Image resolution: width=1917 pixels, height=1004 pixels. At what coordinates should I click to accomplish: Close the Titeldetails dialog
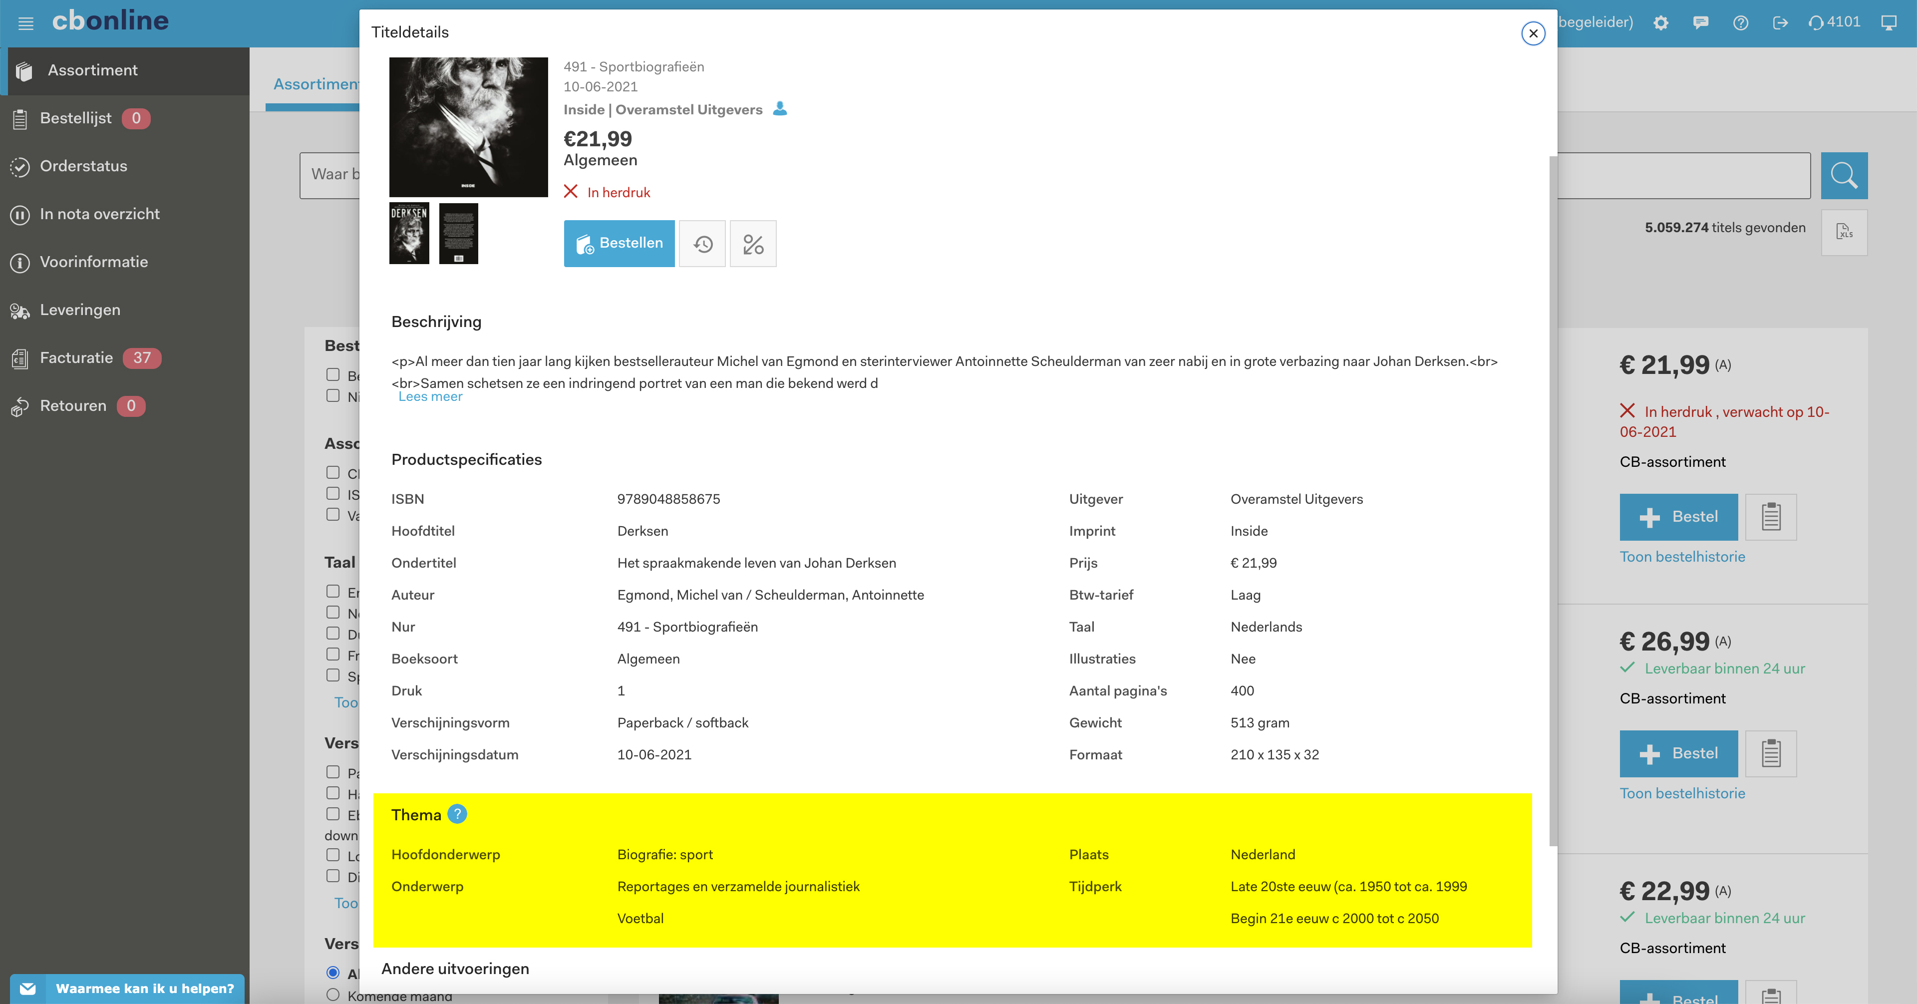1533,33
